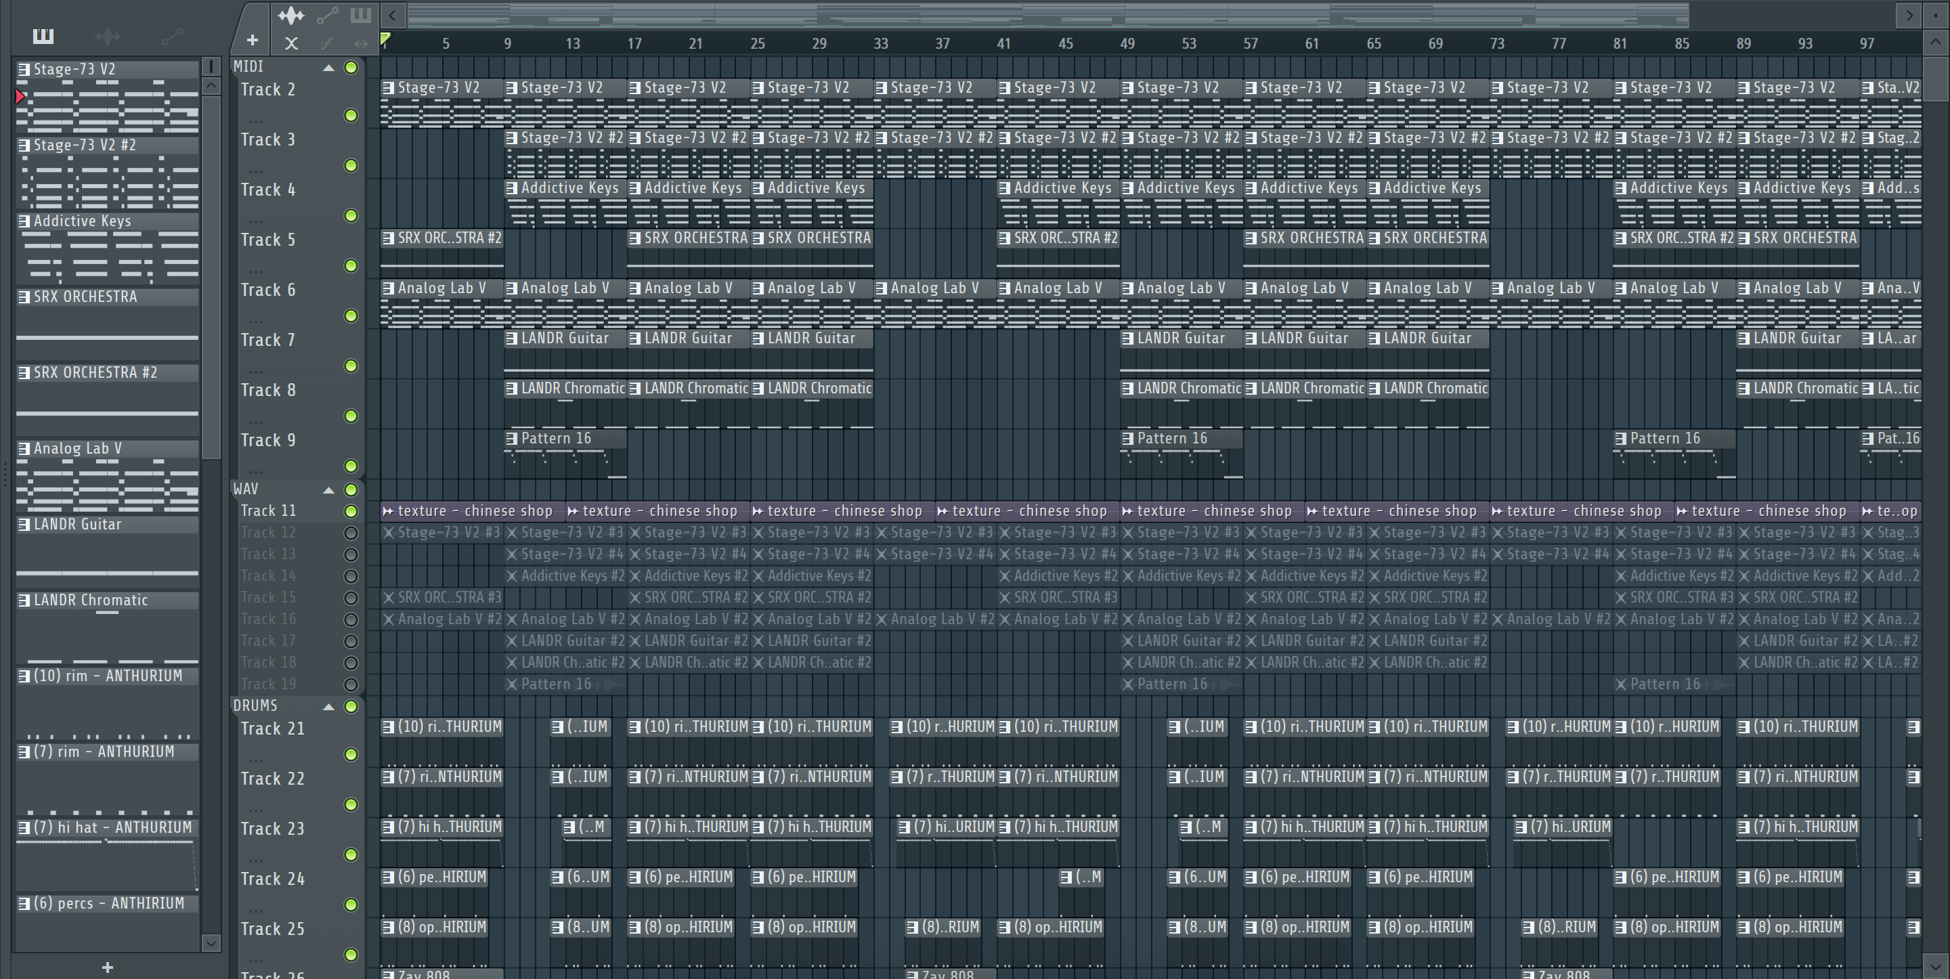Click the X crossfade icon in the playlist toolbar
This screenshot has width=1950, height=979.
pyautogui.click(x=290, y=44)
